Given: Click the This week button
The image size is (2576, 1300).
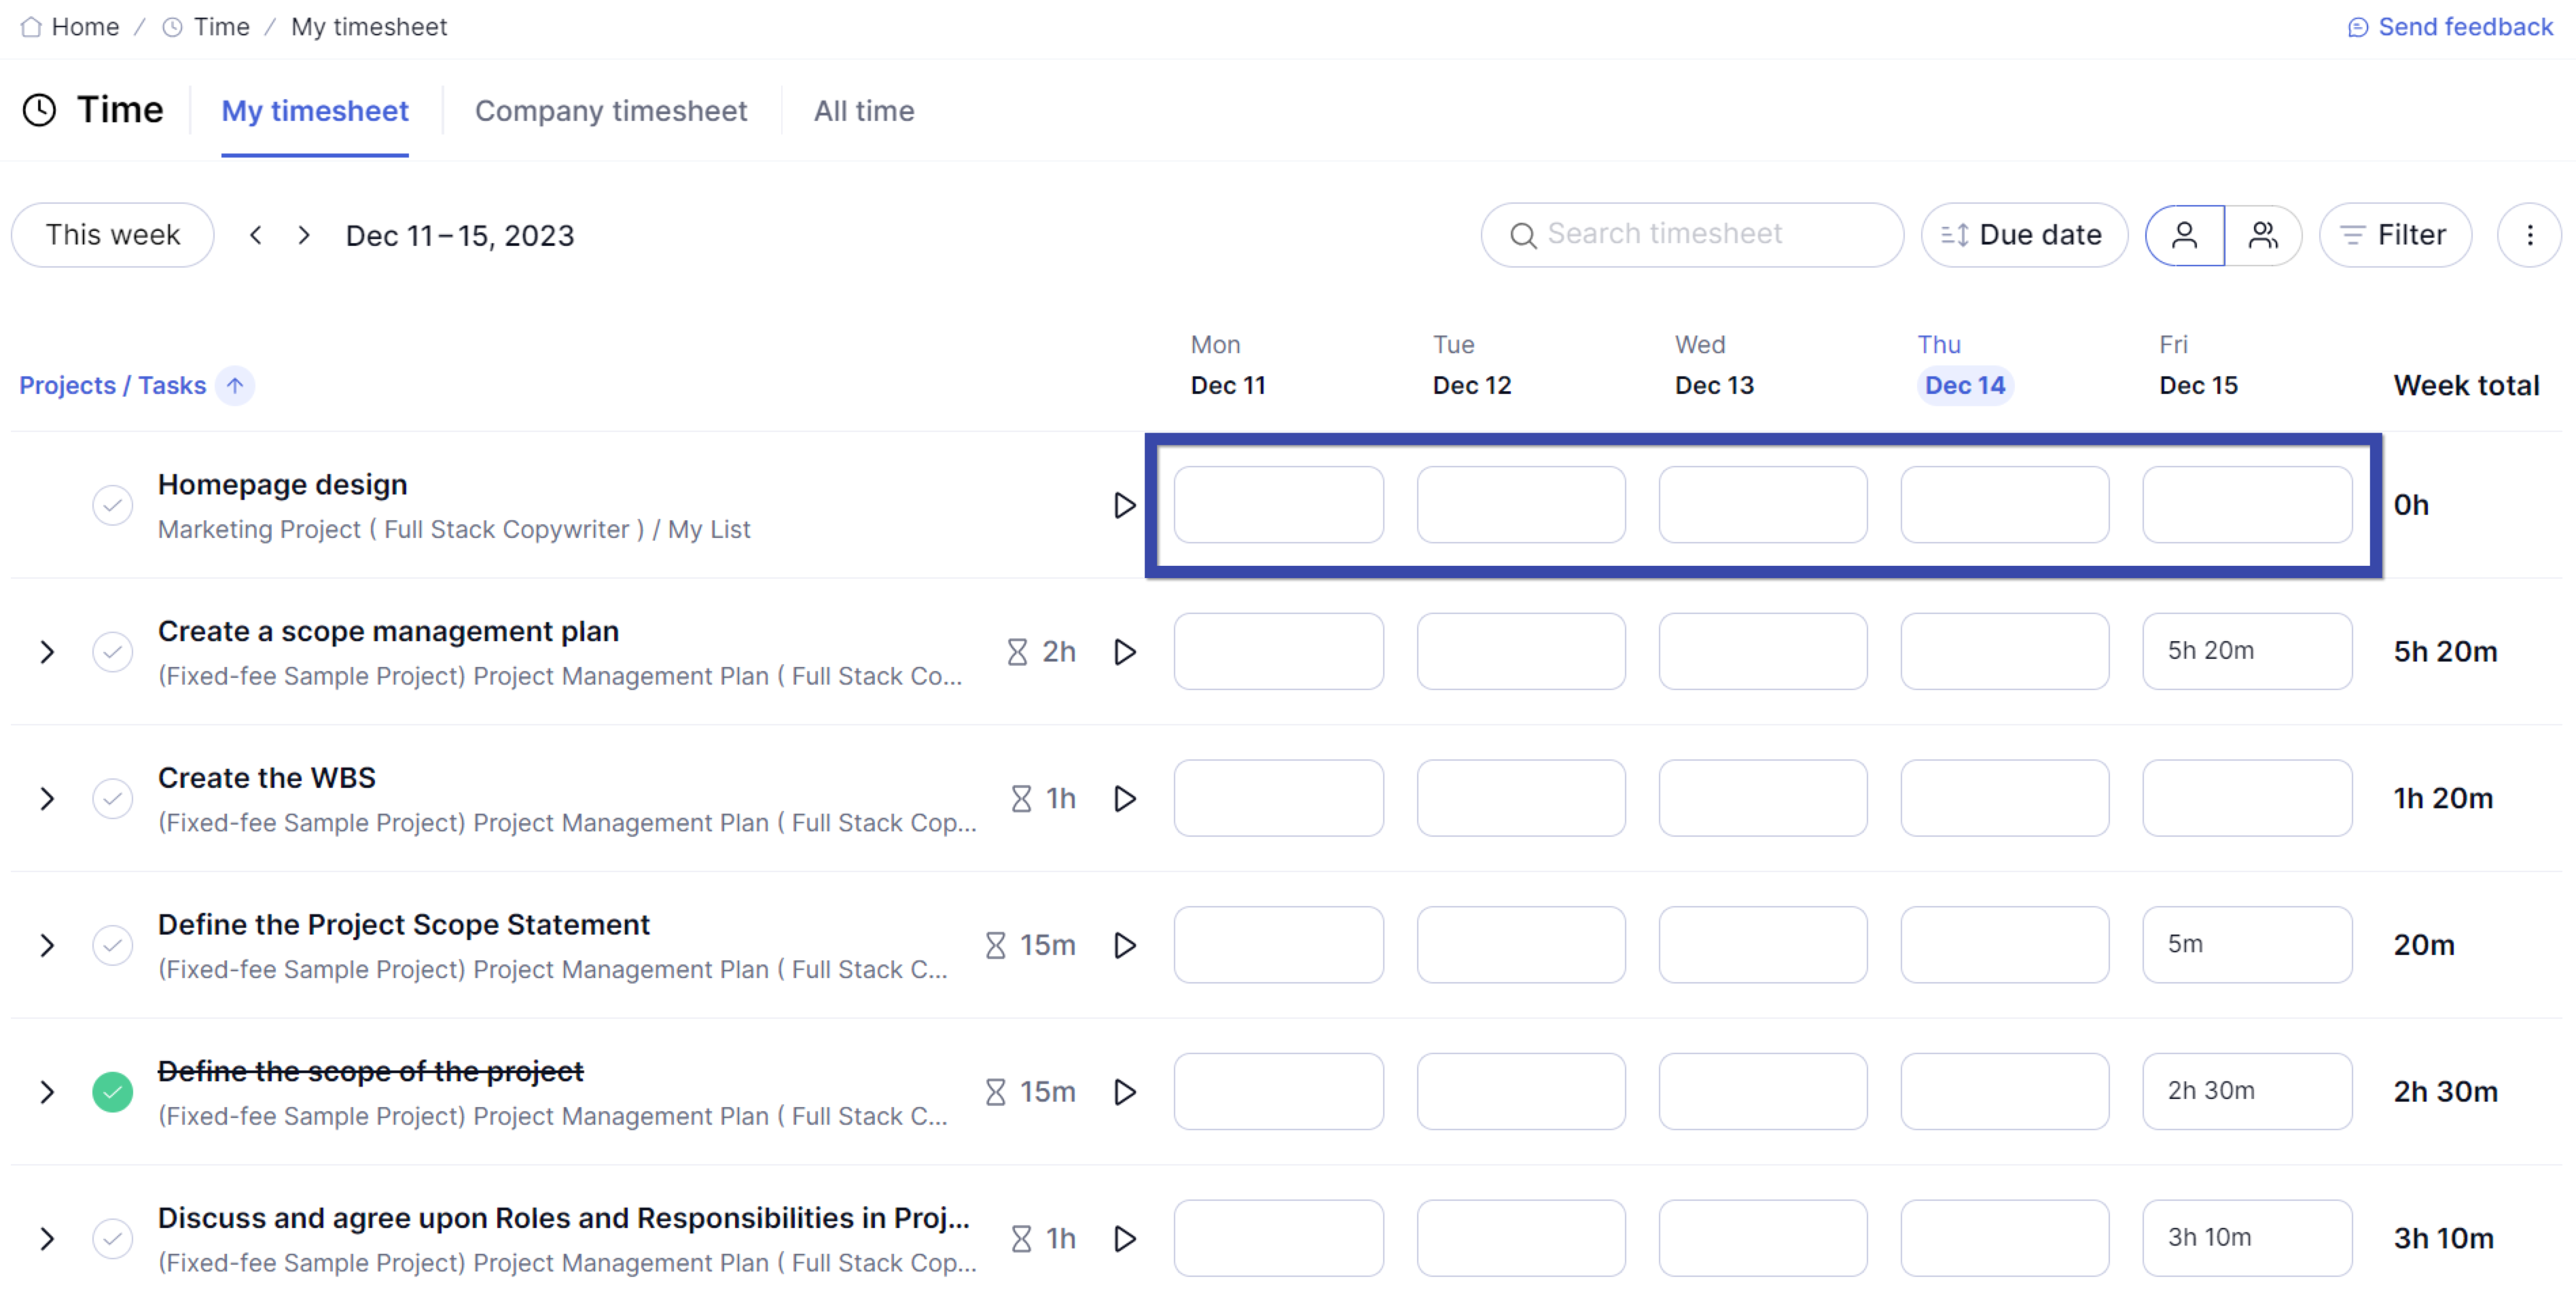Looking at the screenshot, I should [x=113, y=235].
